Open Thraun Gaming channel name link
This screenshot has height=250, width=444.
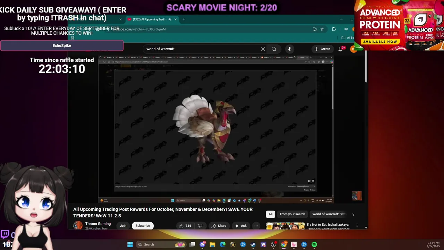(98, 224)
